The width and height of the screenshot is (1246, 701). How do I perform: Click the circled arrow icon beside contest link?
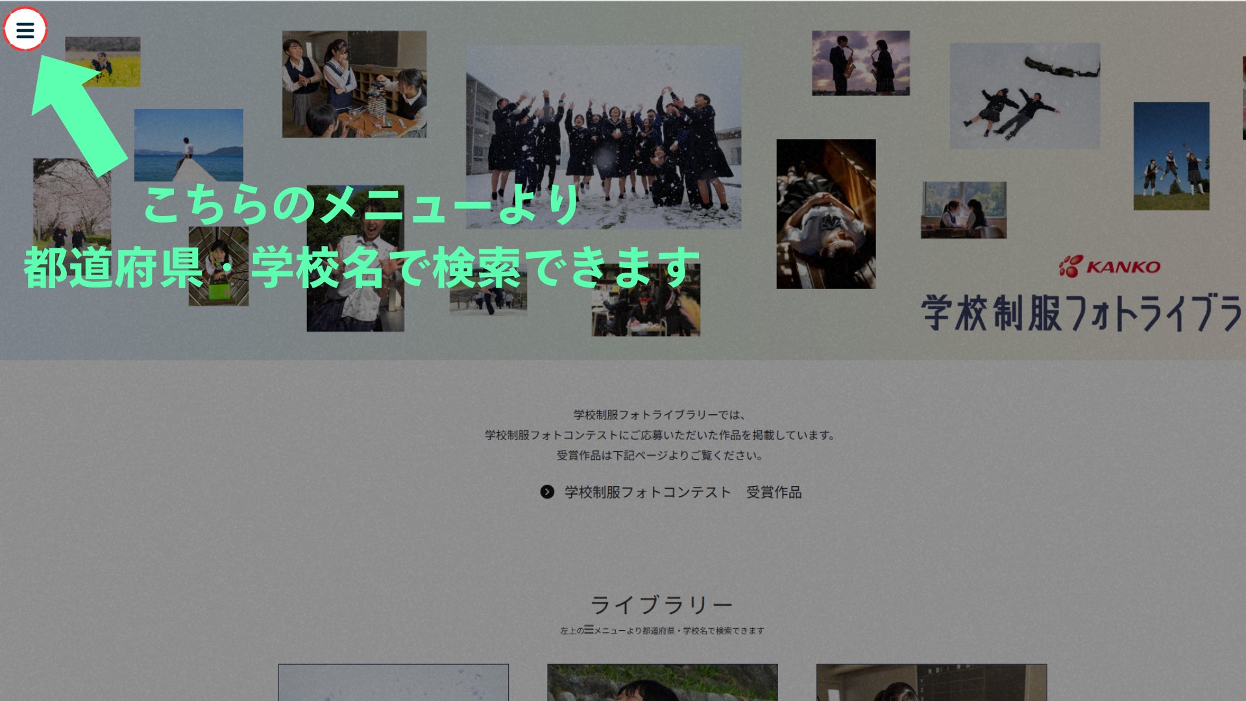click(547, 492)
